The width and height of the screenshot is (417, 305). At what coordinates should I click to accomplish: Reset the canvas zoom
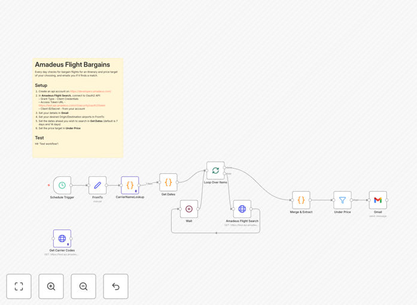[x=115, y=286]
